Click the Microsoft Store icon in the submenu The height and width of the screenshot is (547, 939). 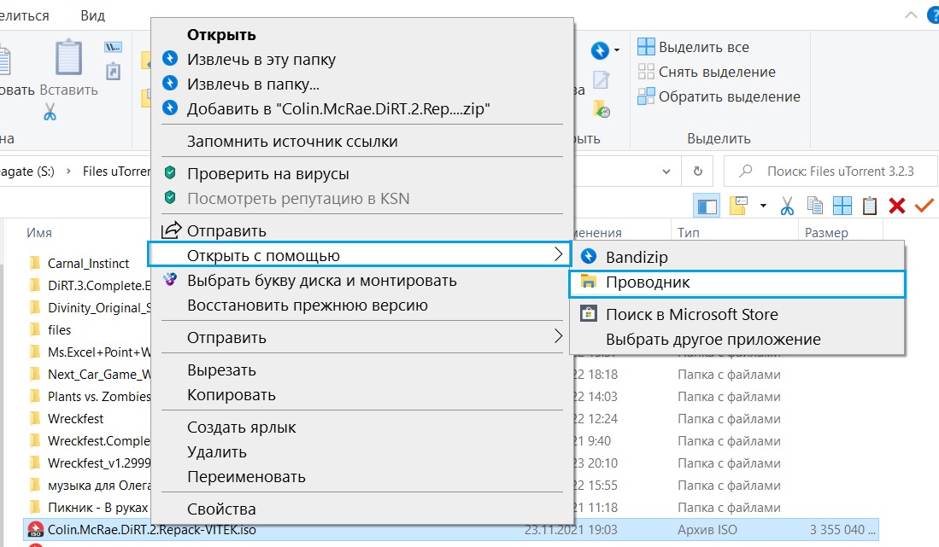click(589, 314)
